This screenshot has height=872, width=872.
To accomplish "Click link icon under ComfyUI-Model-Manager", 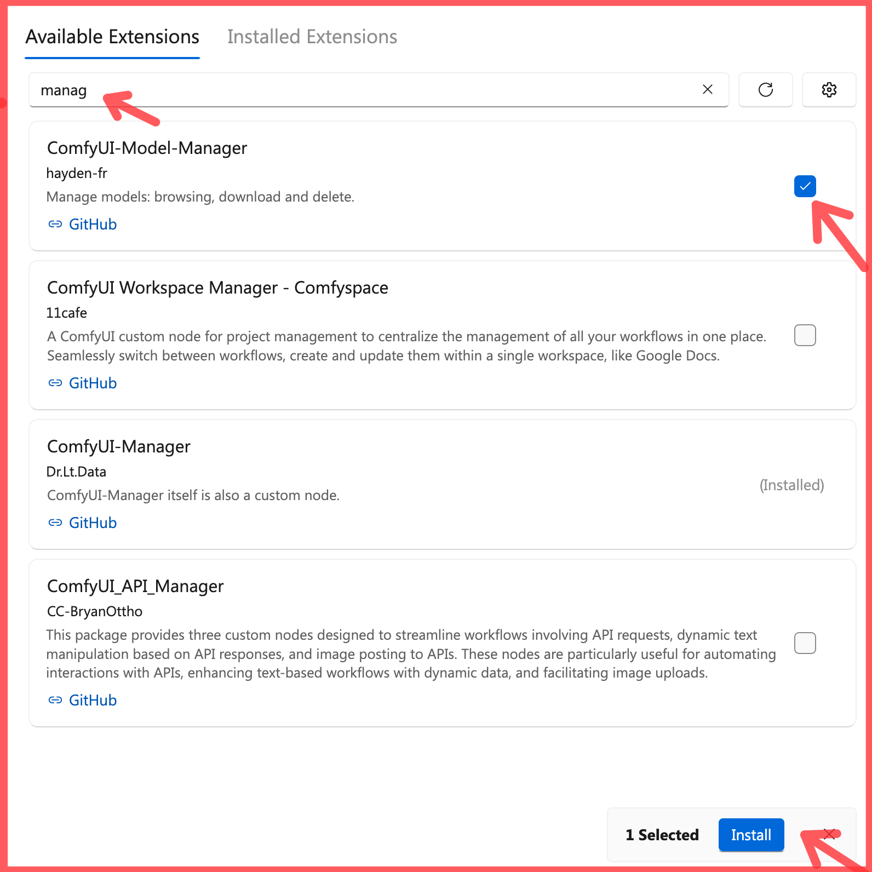I will [55, 224].
